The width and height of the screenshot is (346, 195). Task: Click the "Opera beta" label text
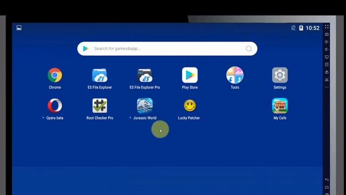click(55, 118)
